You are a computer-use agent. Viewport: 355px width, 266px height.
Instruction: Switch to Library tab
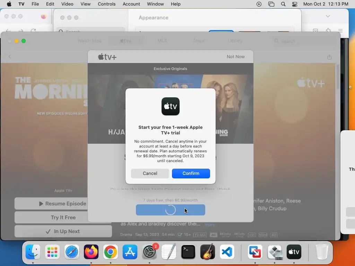(x=235, y=41)
